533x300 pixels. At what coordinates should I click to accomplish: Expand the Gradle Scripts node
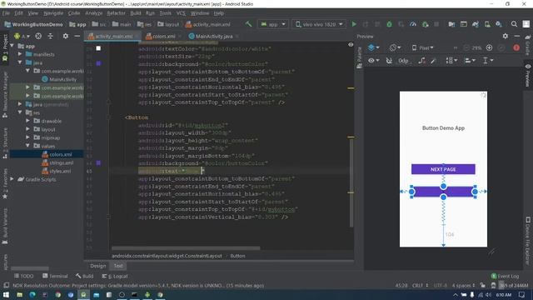click(x=12, y=179)
